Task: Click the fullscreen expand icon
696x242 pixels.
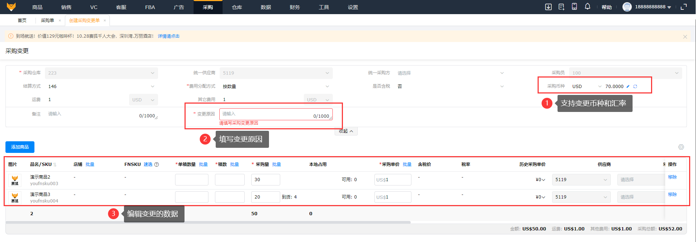Action: (x=684, y=7)
